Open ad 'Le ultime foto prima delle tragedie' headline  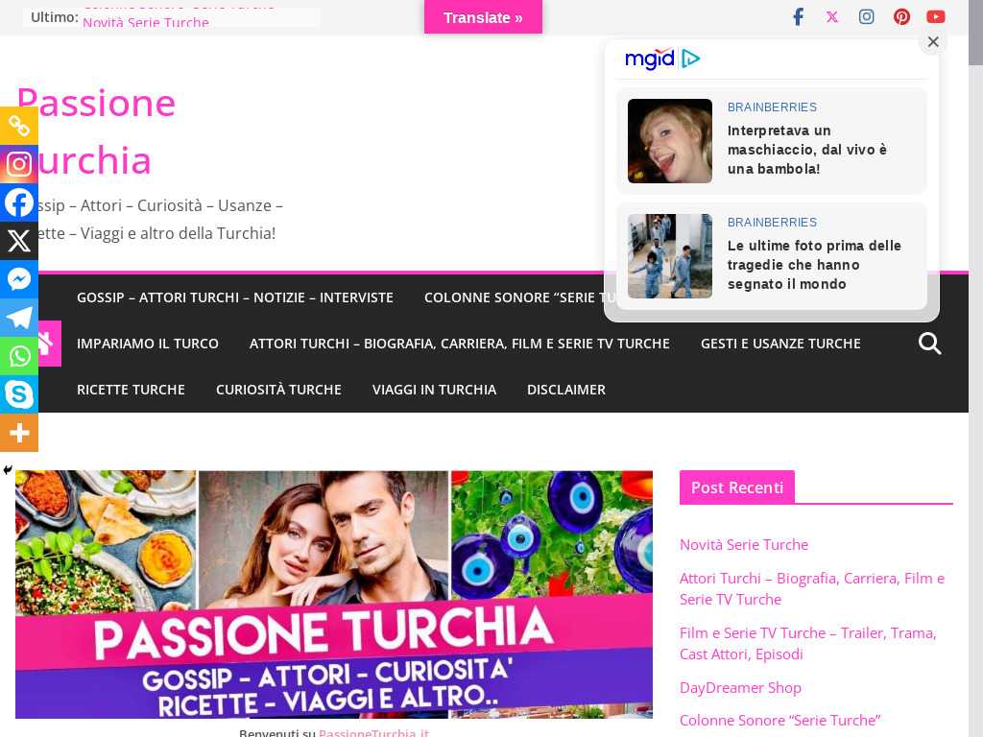pos(814,265)
